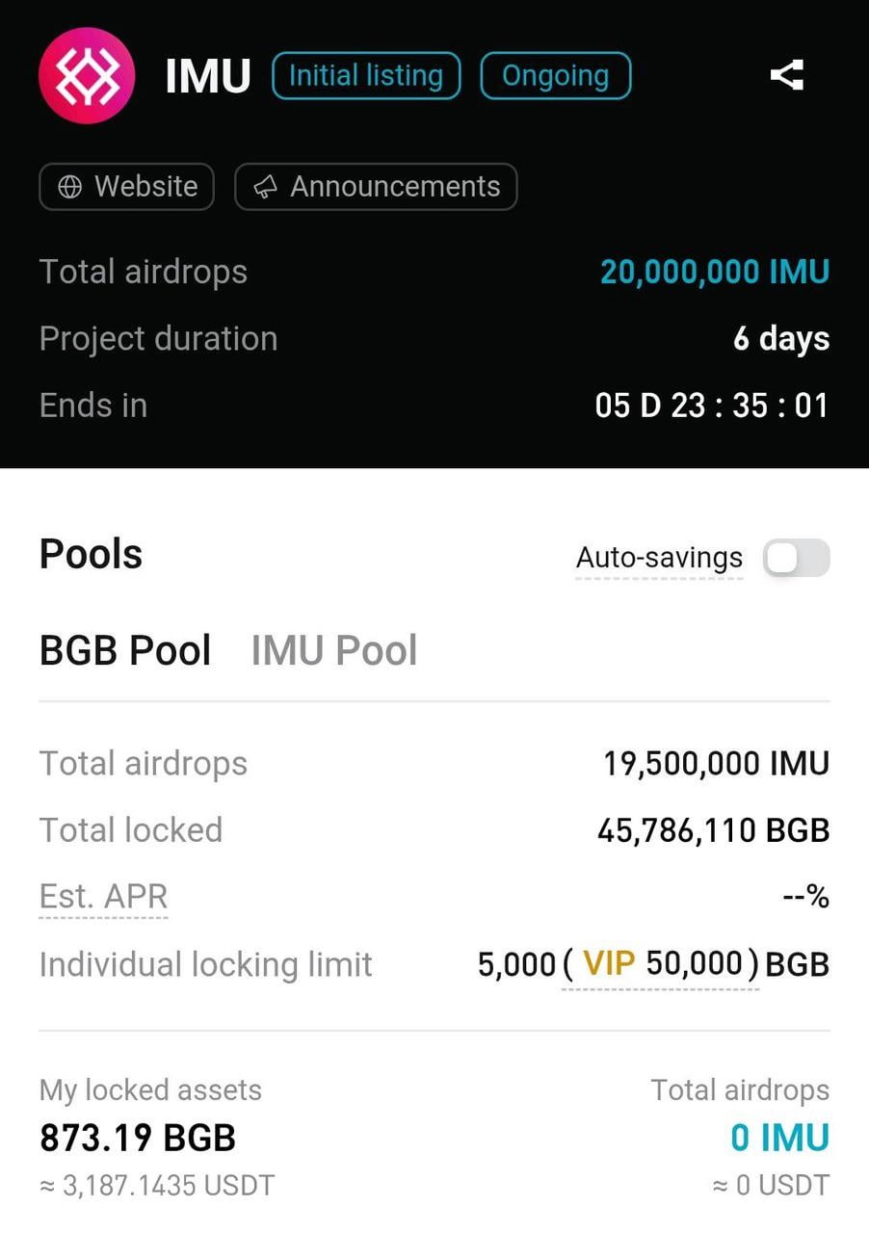Image resolution: width=869 pixels, height=1233 pixels.
Task: Tap the 873.19 BGB locked assets amount
Action: (138, 1138)
